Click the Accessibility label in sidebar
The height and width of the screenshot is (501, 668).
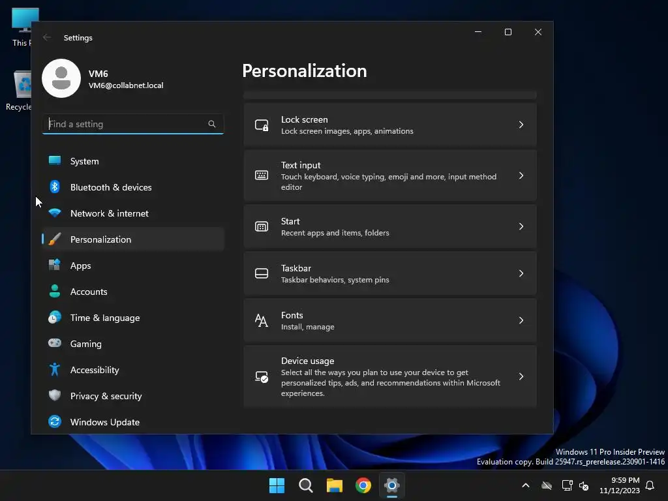pyautogui.click(x=95, y=370)
